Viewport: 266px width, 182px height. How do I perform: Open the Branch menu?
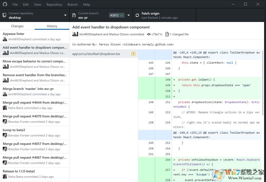(x=72, y=4)
